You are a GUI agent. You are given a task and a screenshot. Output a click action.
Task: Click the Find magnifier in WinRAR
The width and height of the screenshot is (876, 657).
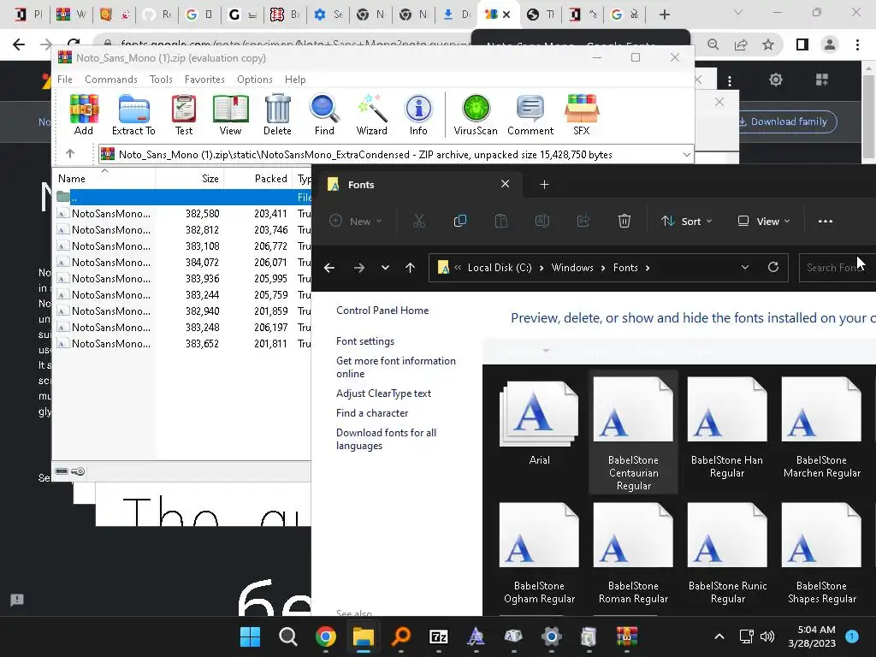point(324,115)
